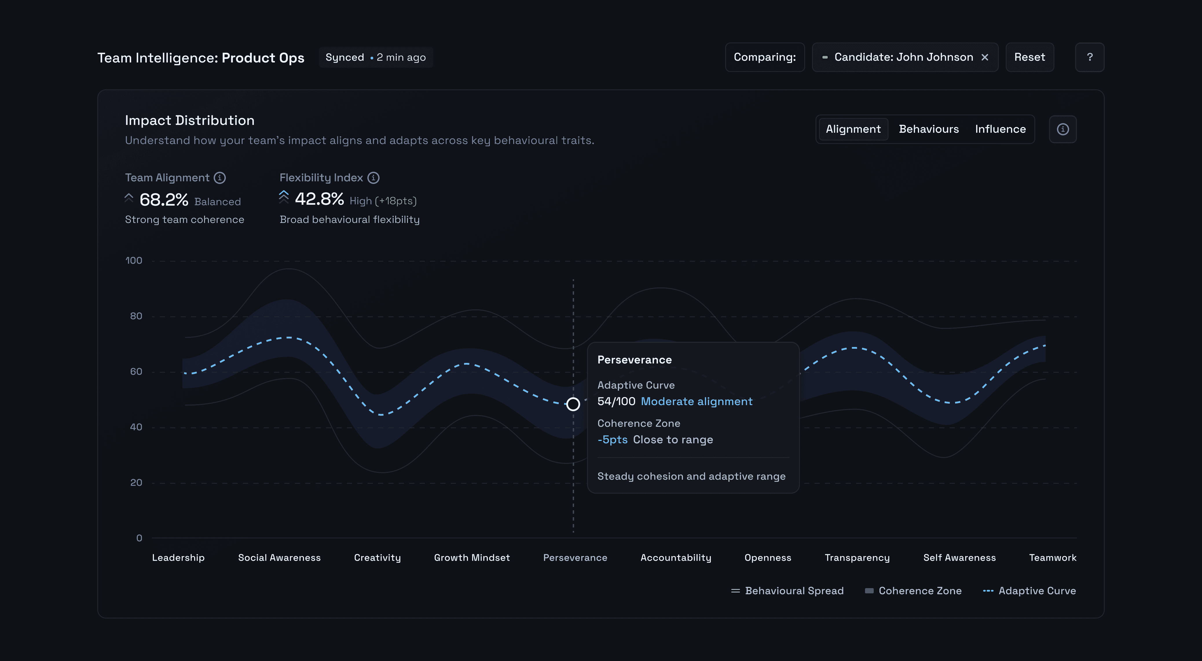Click the Teamwork axis label
This screenshot has width=1202, height=661.
pyautogui.click(x=1052, y=557)
